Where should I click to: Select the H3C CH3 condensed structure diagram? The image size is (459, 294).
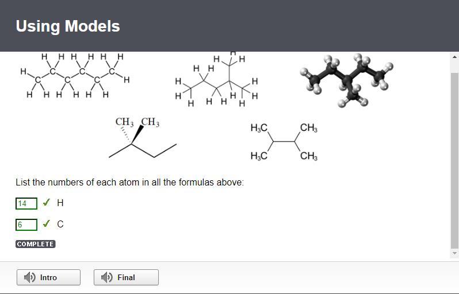click(284, 142)
